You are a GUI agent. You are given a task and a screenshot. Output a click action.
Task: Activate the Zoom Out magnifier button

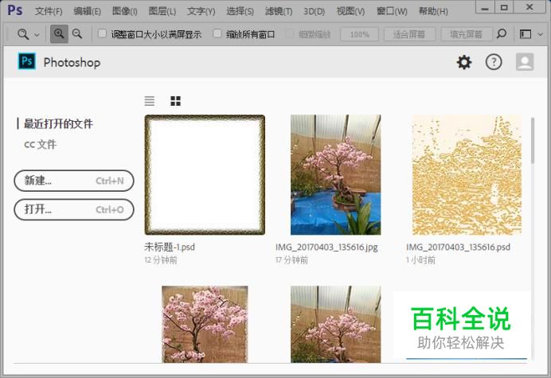(x=77, y=34)
